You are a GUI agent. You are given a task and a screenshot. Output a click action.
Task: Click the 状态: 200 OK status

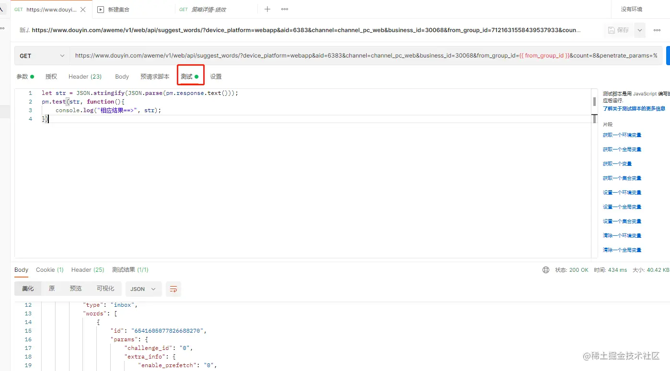[572, 270]
